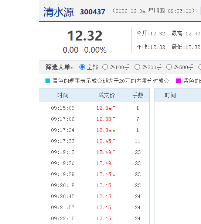The image size is (201, 224).
Task: Select the ≥200手 radio option
Action: pyautogui.click(x=137, y=67)
